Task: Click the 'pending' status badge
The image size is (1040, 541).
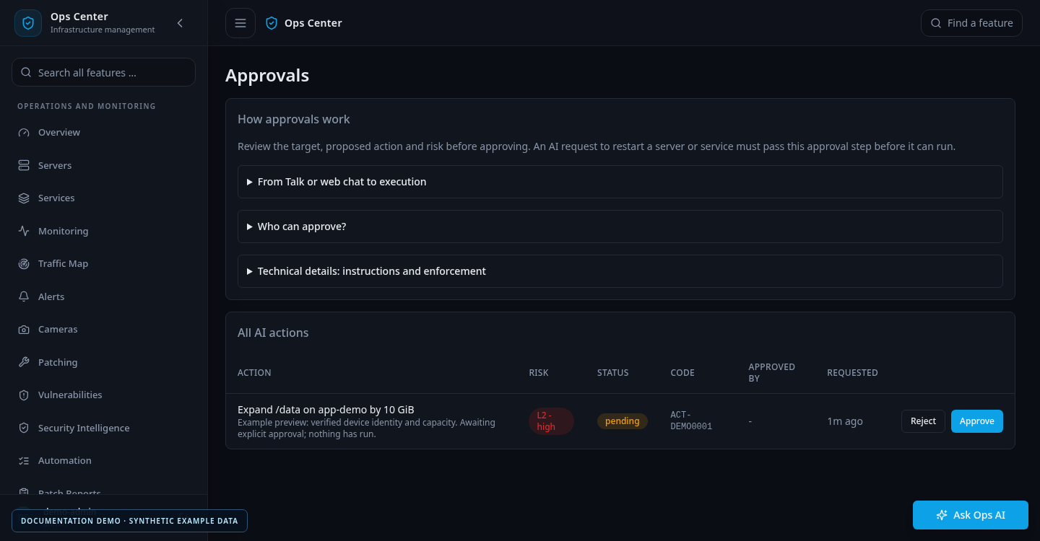Action: [x=623, y=421]
